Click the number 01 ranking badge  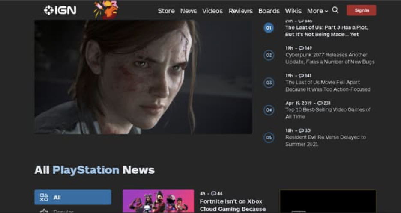tap(269, 27)
